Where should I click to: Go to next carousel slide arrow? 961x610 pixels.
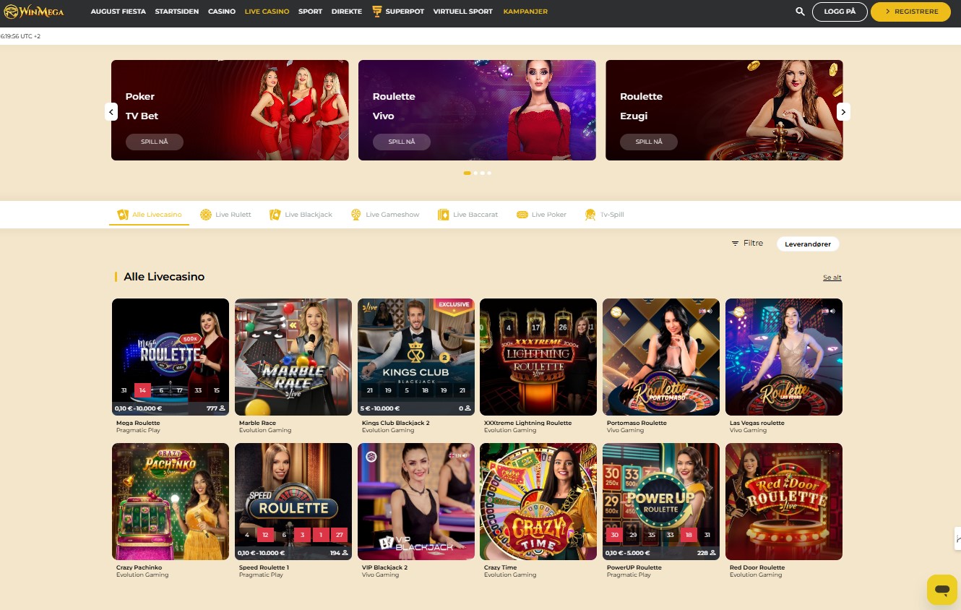pyautogui.click(x=843, y=112)
